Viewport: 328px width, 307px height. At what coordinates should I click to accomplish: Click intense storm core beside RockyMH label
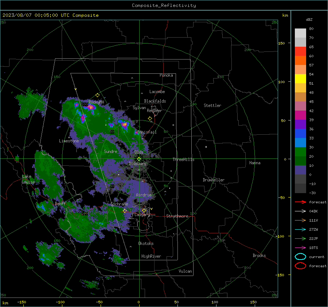(91, 107)
